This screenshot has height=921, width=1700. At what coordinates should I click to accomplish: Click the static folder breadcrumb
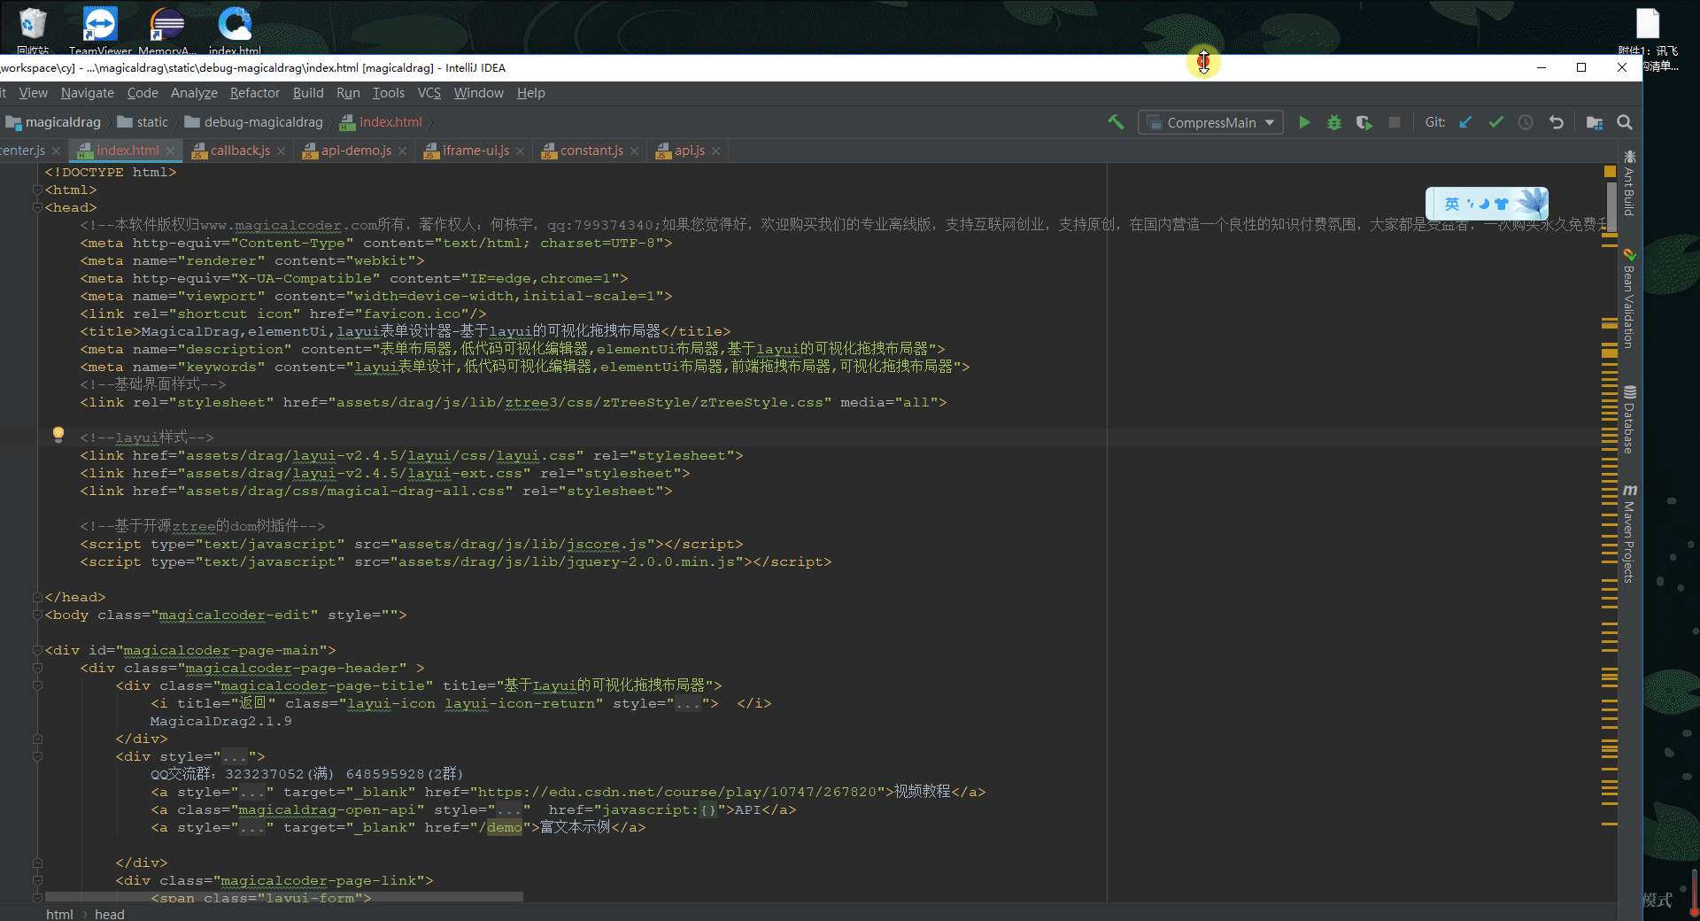143,122
